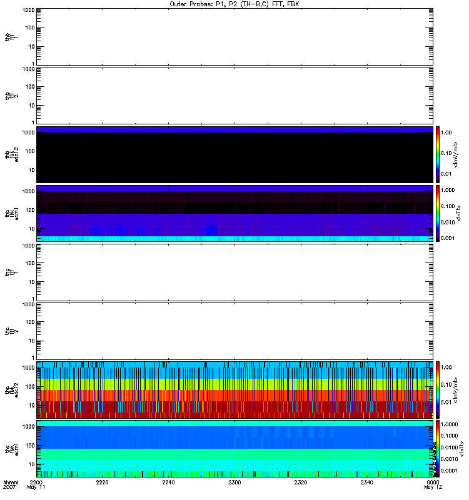Click the 100 tick label in thc fbk scm1 panel
Image resolution: width=469 pixels, height=500 pixels.
tap(30, 446)
